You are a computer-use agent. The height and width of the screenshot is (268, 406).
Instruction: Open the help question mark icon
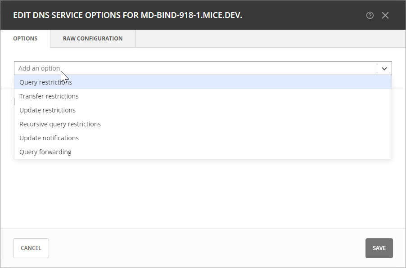pos(370,15)
